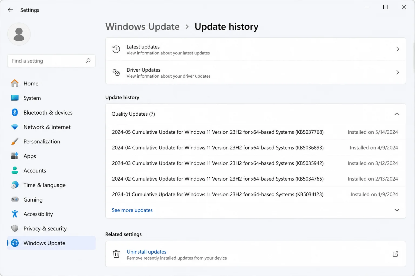Click the Home house icon
The height and width of the screenshot is (276, 415).
15,83
